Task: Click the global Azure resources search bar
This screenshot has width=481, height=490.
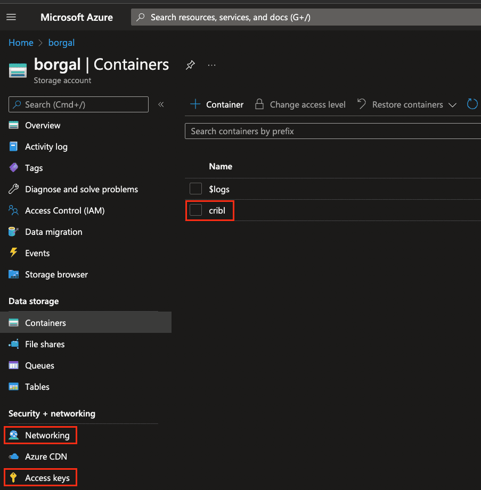Action: 304,17
